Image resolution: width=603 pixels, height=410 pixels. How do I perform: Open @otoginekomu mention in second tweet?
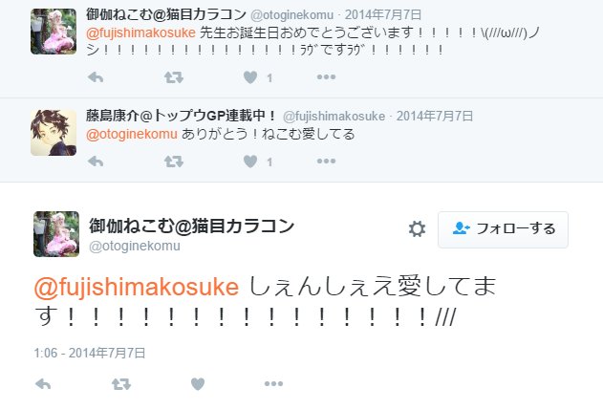click(132, 134)
